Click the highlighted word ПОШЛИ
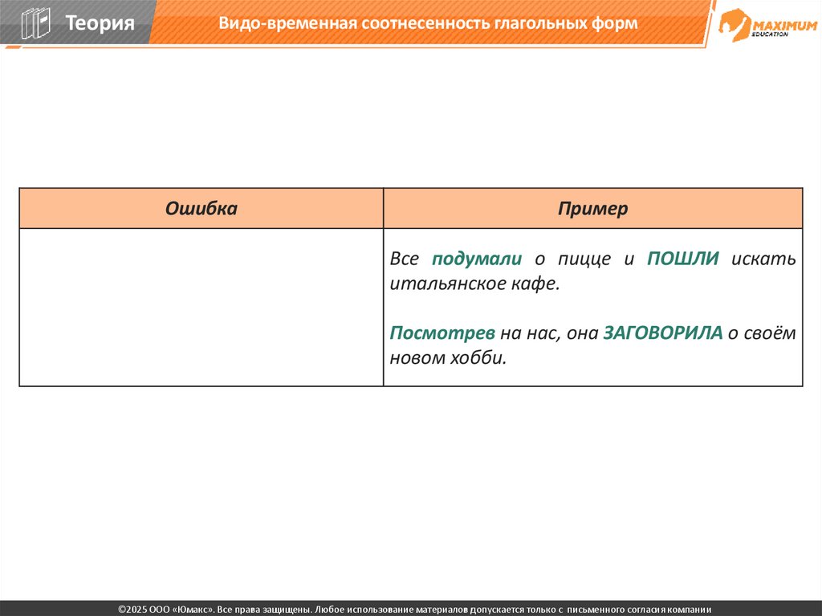822x616 pixels. (x=682, y=258)
